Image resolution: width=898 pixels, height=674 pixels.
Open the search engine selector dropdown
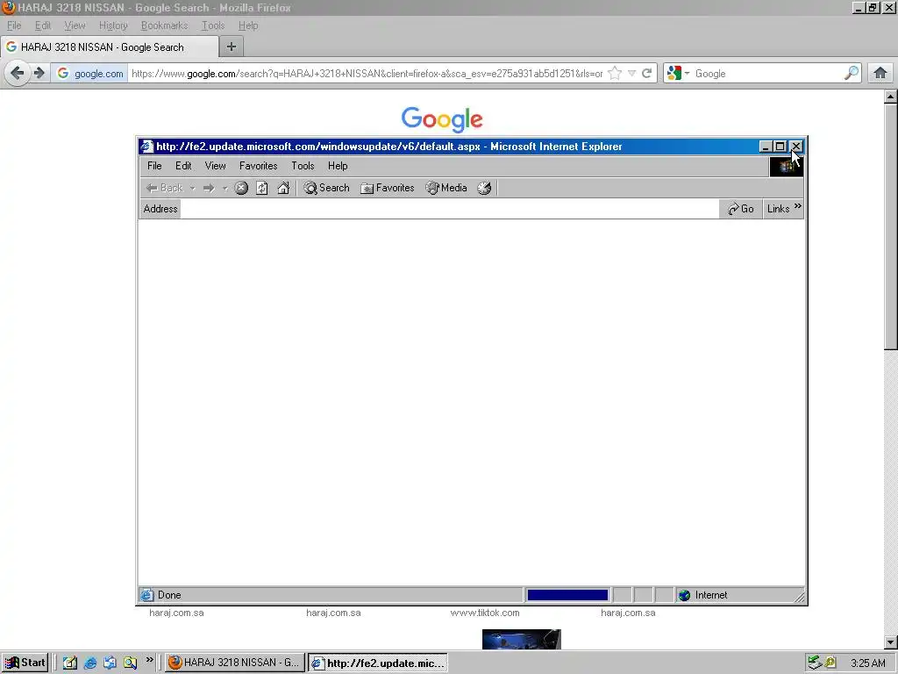click(678, 74)
